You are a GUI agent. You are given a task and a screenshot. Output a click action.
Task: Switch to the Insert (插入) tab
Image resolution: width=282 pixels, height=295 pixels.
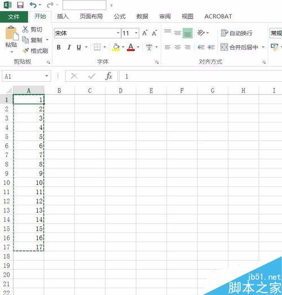coord(63,16)
